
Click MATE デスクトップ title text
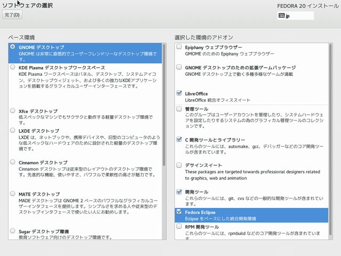[x=39, y=194]
